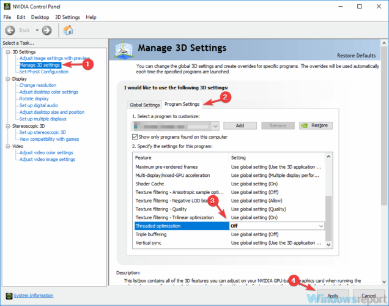Open the Edit menu
This screenshot has height=306, width=389.
coord(21,17)
